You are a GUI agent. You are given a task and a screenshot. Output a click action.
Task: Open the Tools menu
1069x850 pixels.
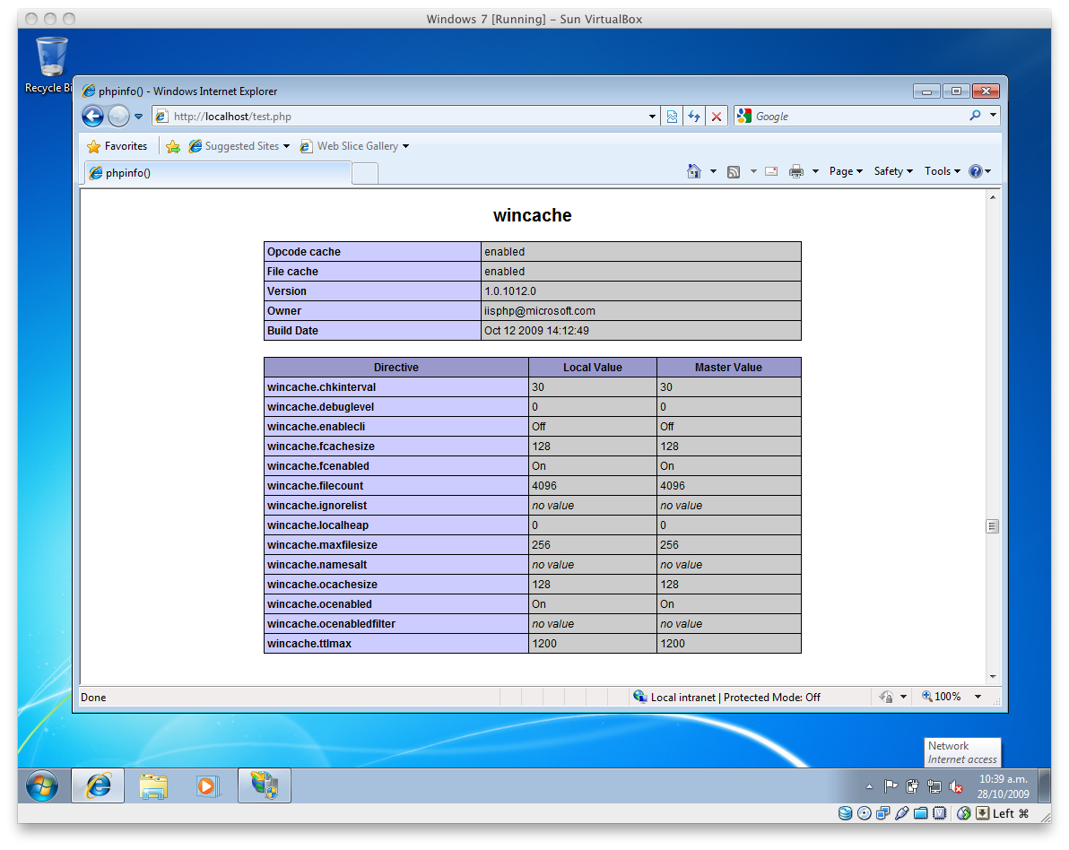(938, 170)
